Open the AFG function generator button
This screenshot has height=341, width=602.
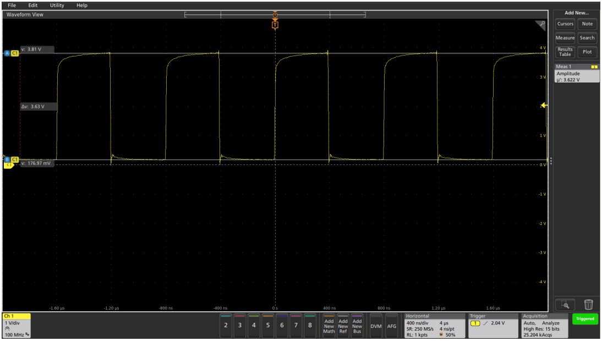(392, 326)
